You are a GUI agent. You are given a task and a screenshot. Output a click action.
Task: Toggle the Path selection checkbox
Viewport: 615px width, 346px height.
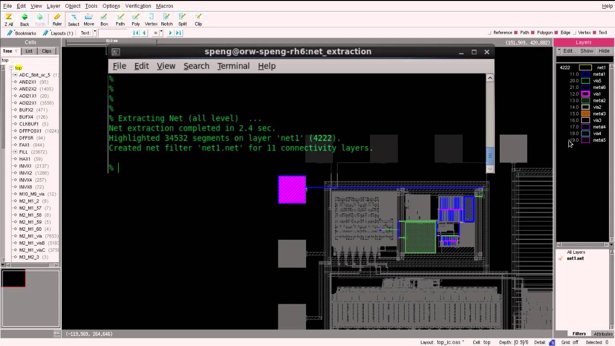click(x=516, y=33)
